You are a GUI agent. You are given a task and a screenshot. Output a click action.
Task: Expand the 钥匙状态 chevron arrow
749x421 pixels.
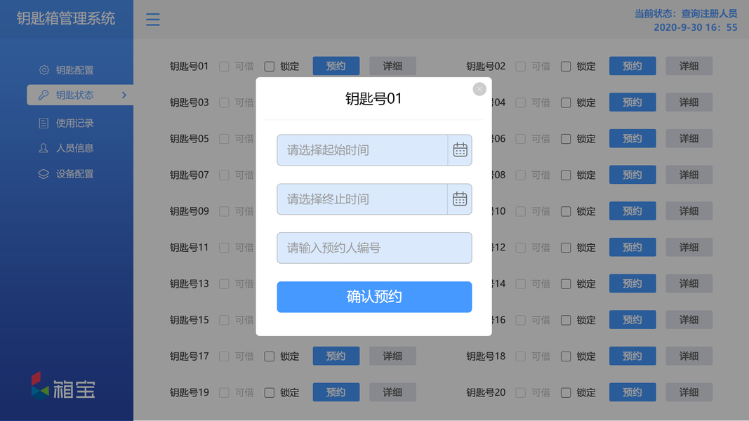click(x=124, y=95)
